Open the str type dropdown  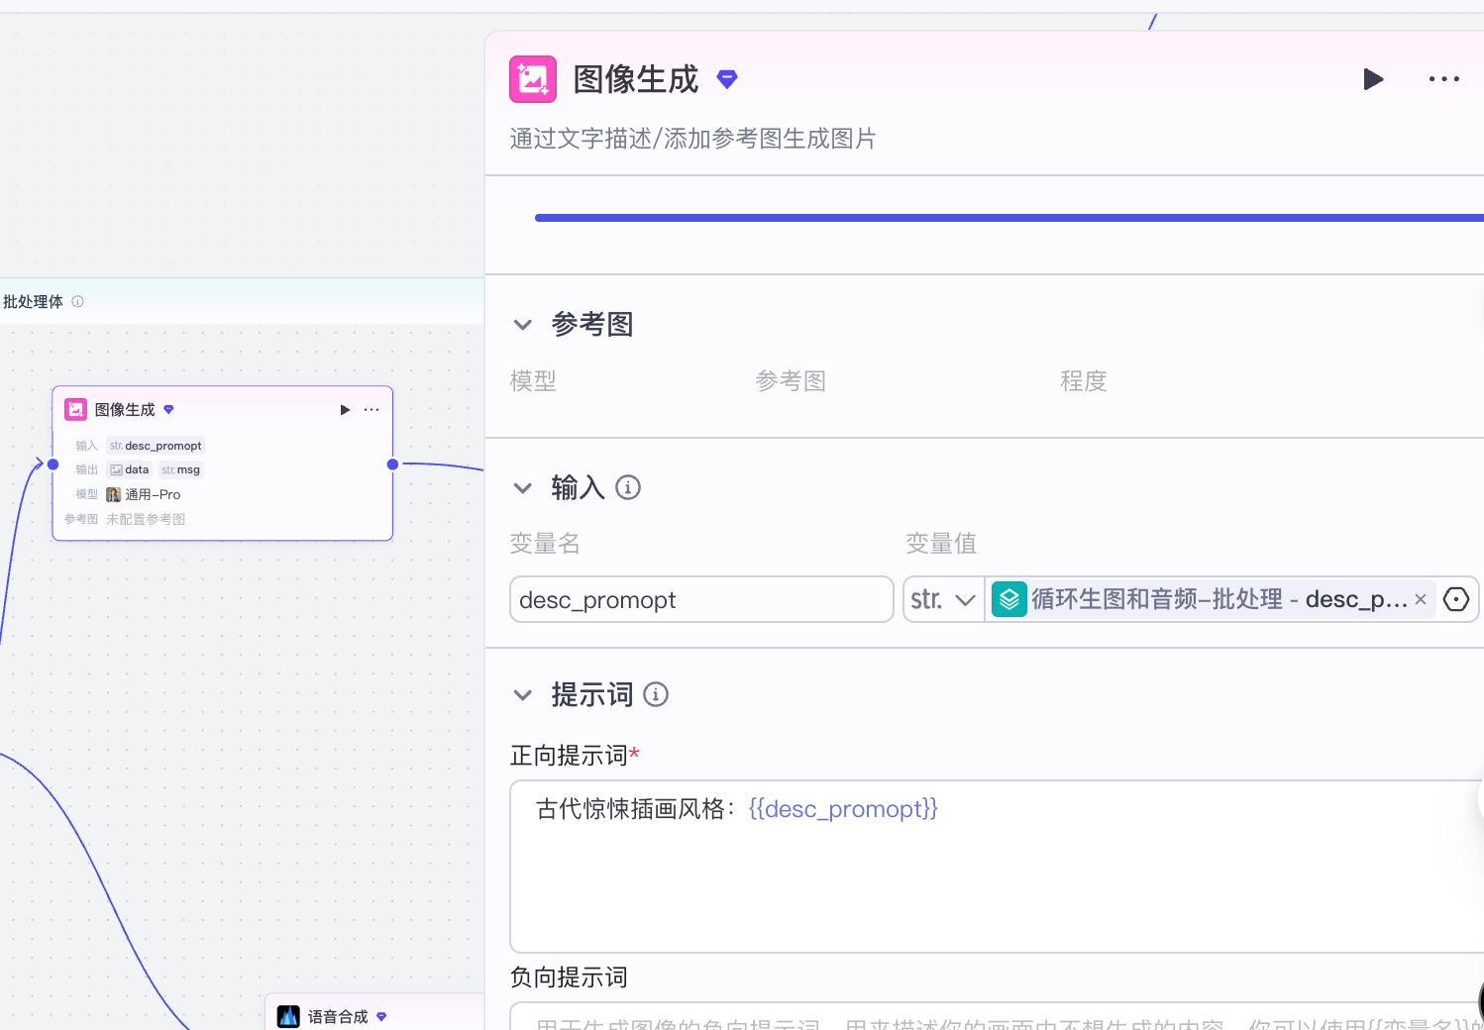(x=943, y=600)
